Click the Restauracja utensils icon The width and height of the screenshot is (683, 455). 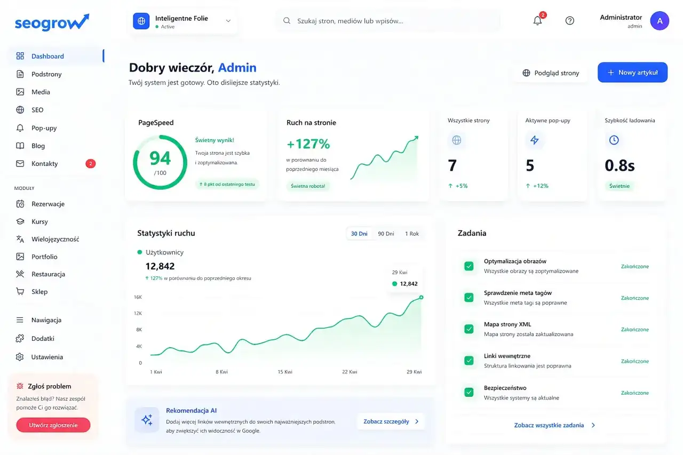[x=20, y=274]
